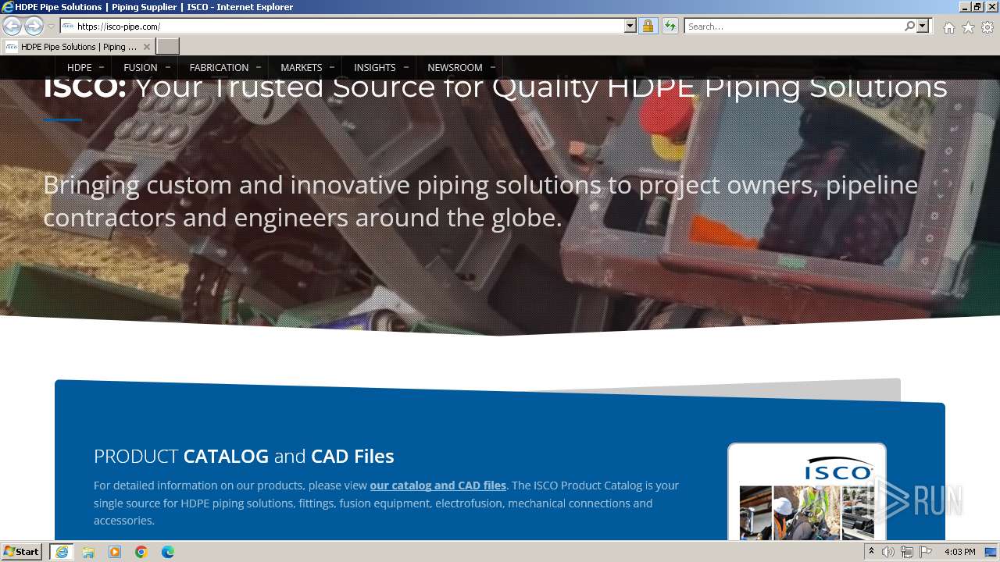The width and height of the screenshot is (1000, 562).
Task: Refresh the page with the refresh icon
Action: [670, 27]
